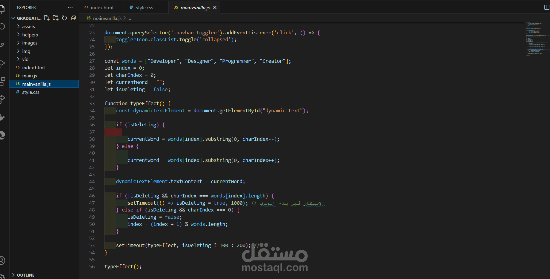Screen dimensions: 550x279
Task: Open Explorer views and more actions ellipsis
Action: 70,7
